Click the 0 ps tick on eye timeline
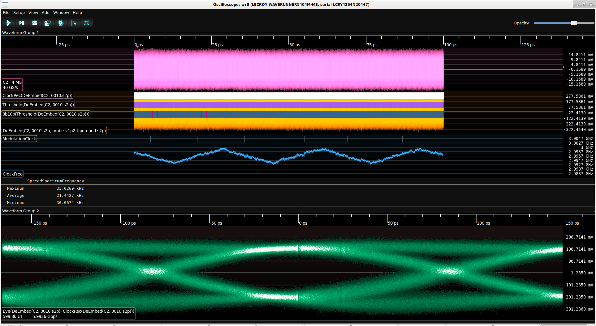This screenshot has width=596, height=326. 303,223
